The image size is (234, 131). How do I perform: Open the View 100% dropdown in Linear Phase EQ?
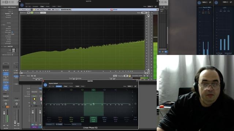[130, 86]
